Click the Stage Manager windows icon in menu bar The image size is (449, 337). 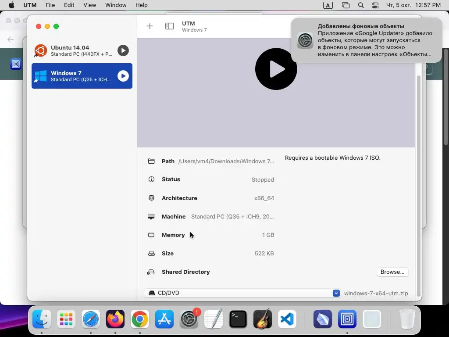coord(346,5)
